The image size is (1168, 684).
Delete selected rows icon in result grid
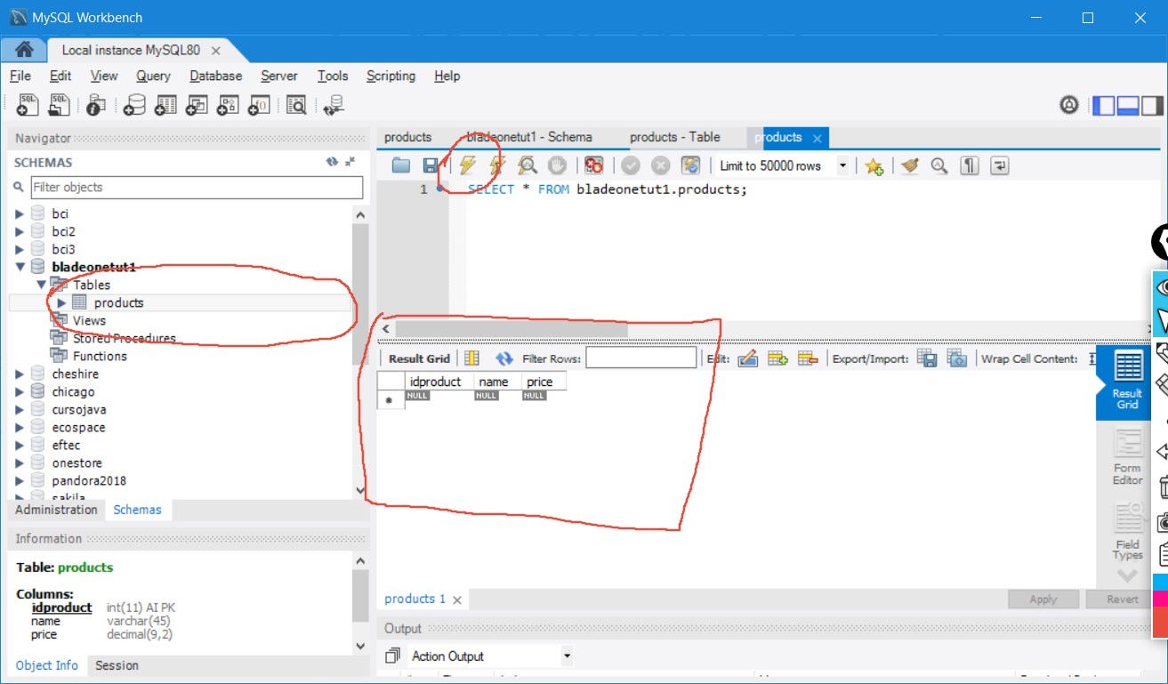(x=808, y=358)
